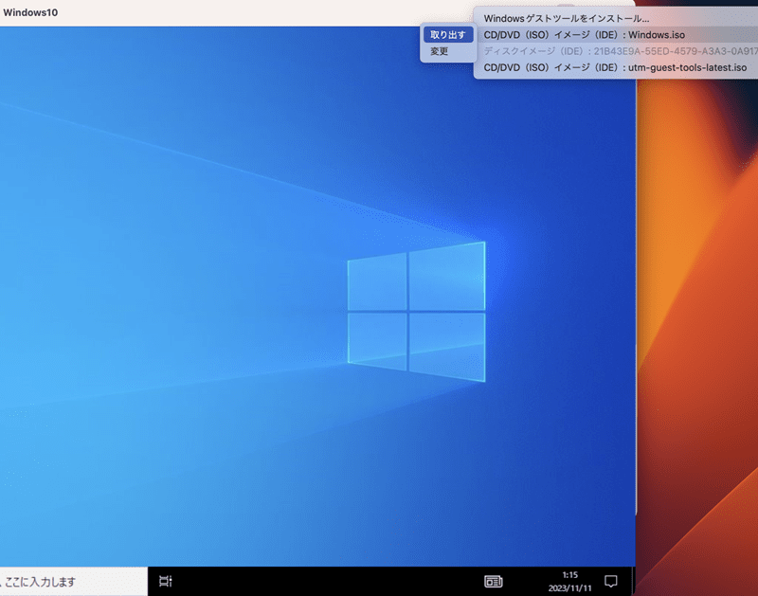
Task: Click the Show desktop strip at taskbar end
Action: pos(633,581)
